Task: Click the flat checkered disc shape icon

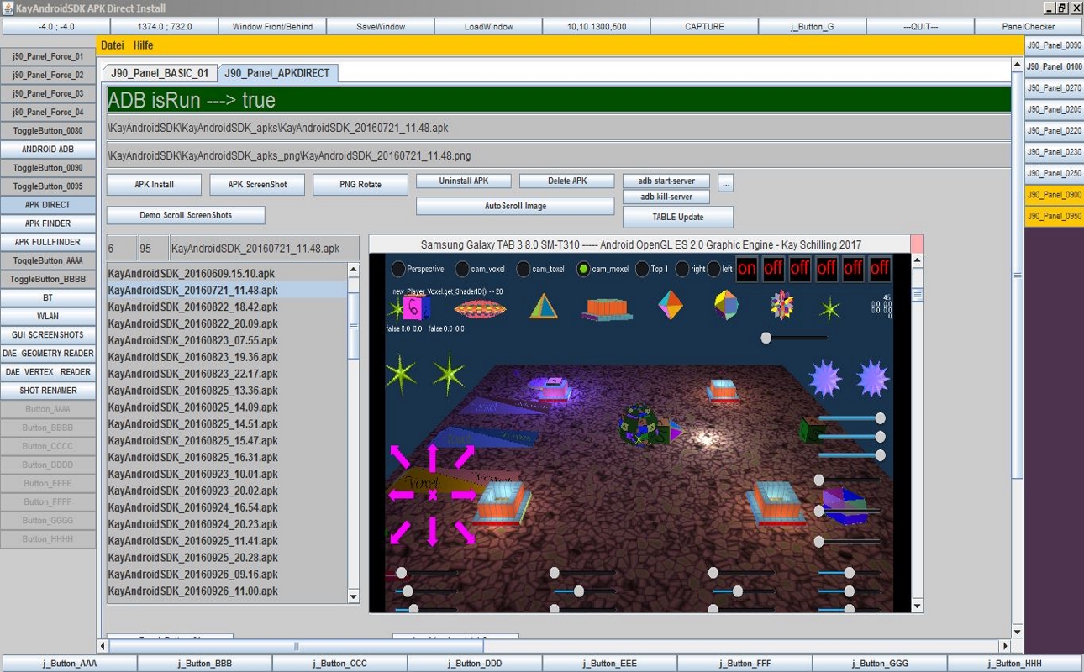Action: pyautogui.click(x=480, y=309)
